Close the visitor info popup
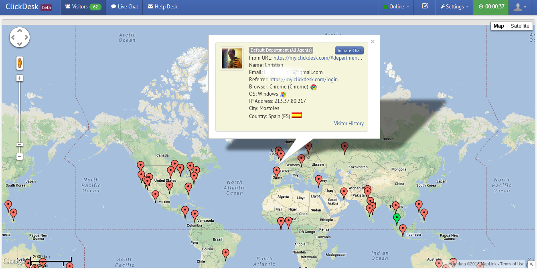This screenshot has height=269, width=537. click(373, 42)
